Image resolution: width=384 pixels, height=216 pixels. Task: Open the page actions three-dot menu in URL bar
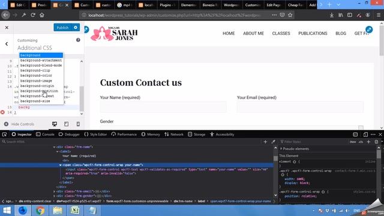click(274, 15)
